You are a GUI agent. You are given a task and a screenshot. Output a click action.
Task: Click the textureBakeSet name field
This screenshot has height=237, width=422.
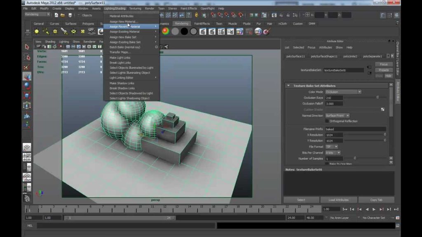click(343, 70)
